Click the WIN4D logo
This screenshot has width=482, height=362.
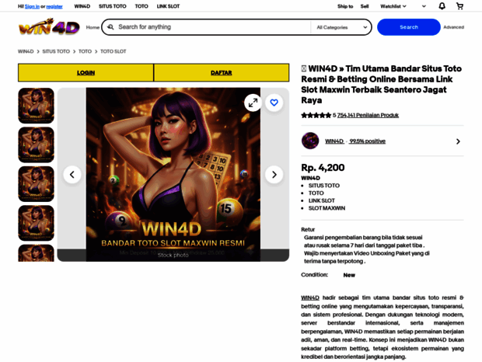coord(49,27)
